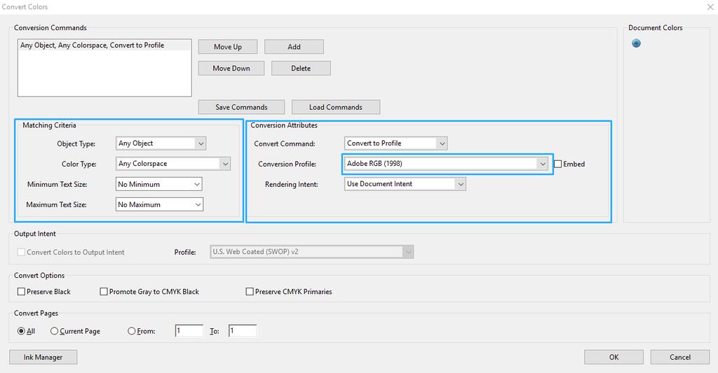The height and width of the screenshot is (373, 718).
Task: Enable the Embed checkbox
Action: (557, 164)
